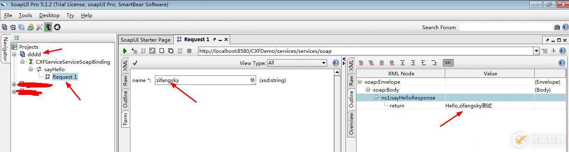This screenshot has width=569, height=152.
Task: Click the round star icon in main toolbar
Action: tap(57, 27)
